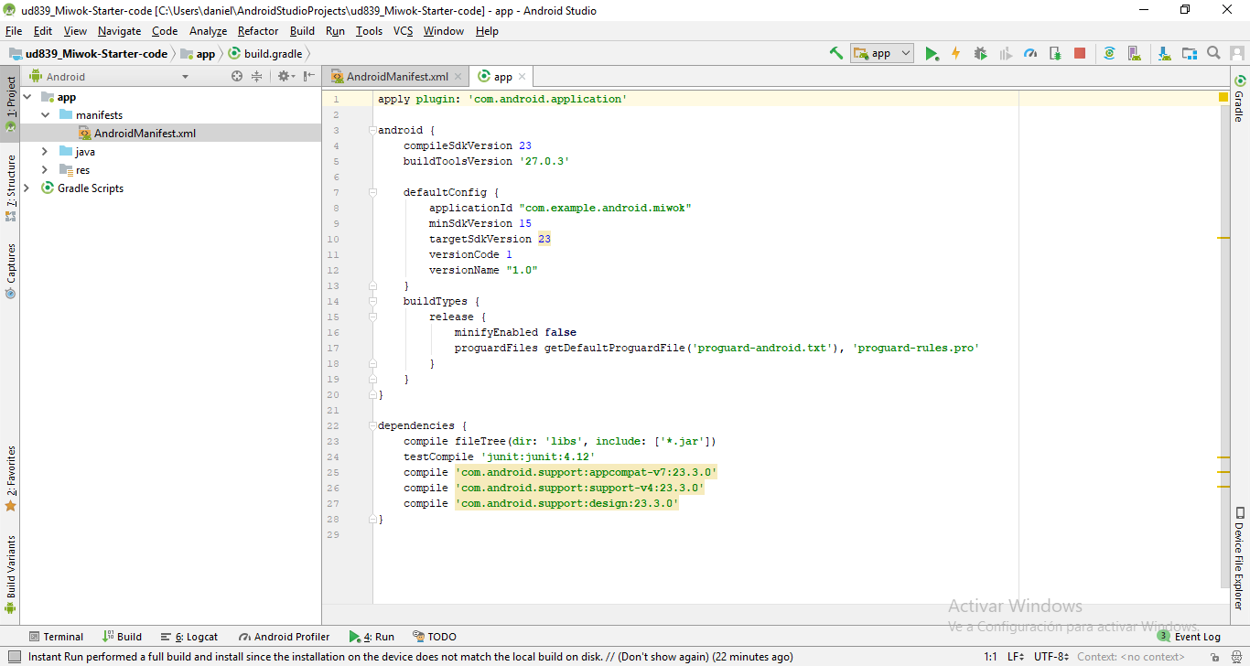The image size is (1250, 666).
Task: Apply Changes with the lightning bolt icon
Action: tap(956, 53)
